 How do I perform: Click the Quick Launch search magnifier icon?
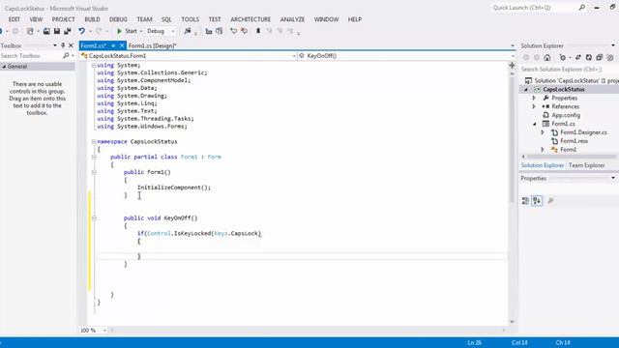click(x=582, y=8)
